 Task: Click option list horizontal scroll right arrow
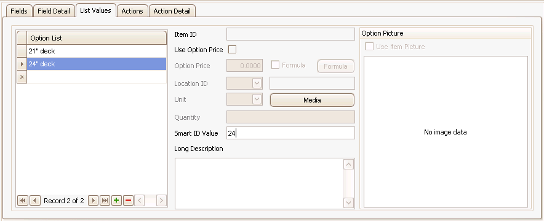[161, 201]
